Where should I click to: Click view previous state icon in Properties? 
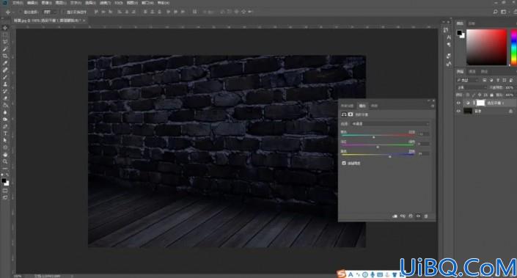click(403, 216)
